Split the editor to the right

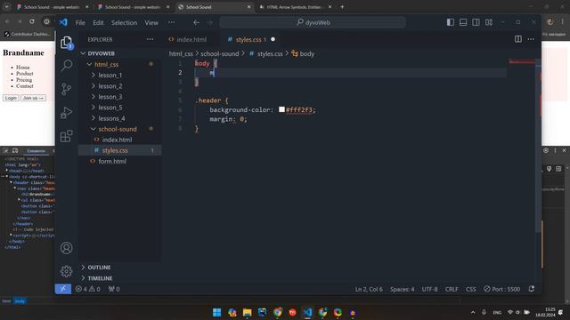[518, 39]
